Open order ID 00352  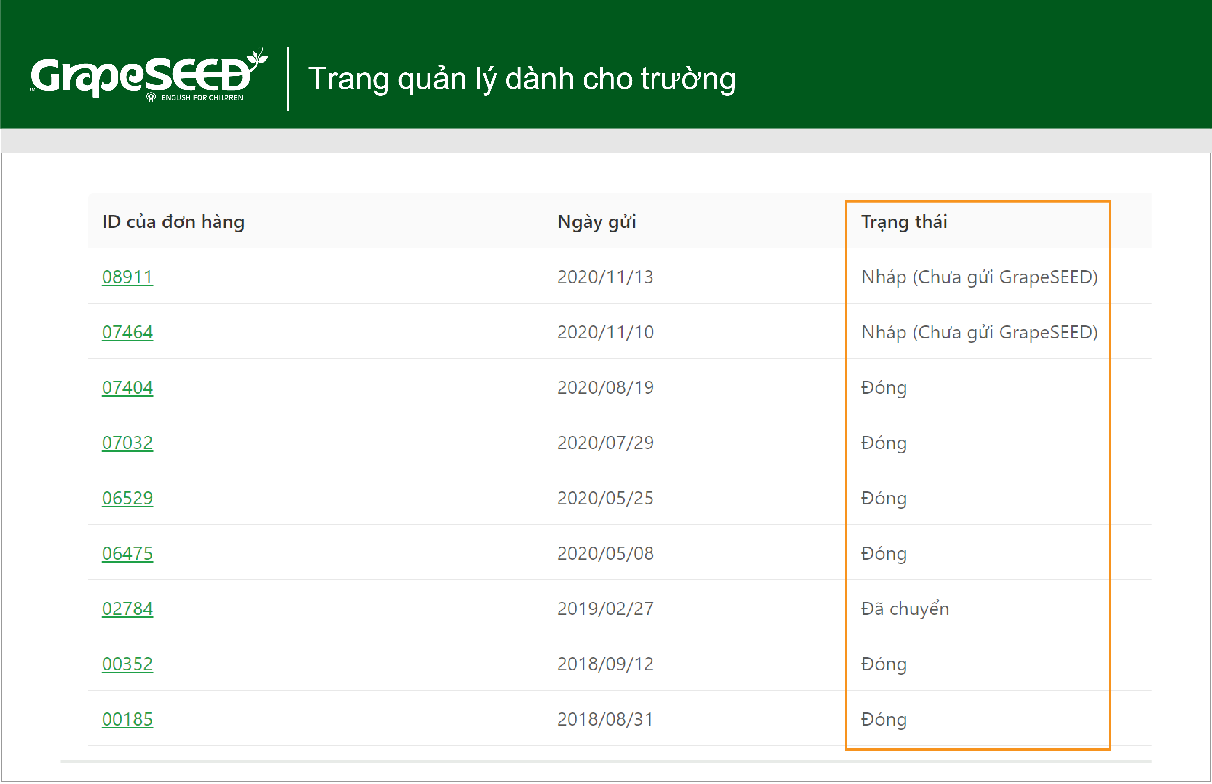pyautogui.click(x=127, y=664)
